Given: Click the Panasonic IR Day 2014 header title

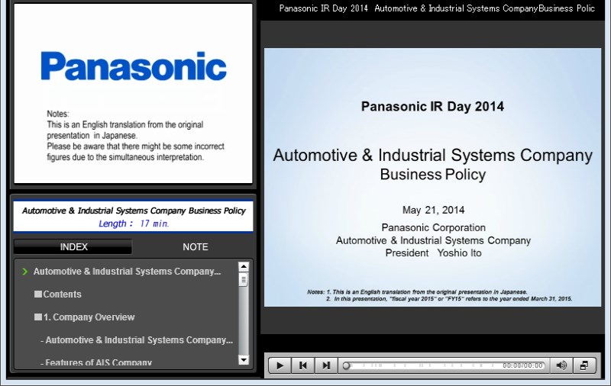Looking at the screenshot, I should tap(437, 8).
